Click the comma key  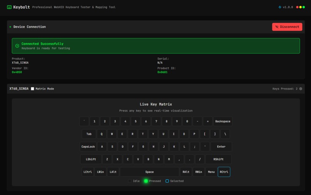click(x=179, y=159)
